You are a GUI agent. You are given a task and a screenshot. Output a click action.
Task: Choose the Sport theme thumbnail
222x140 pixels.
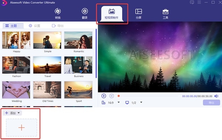click(x=78, y=90)
